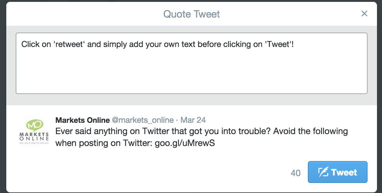This screenshot has width=382, height=193.
Task: Click the Mar 24 timestamp
Action: point(193,120)
